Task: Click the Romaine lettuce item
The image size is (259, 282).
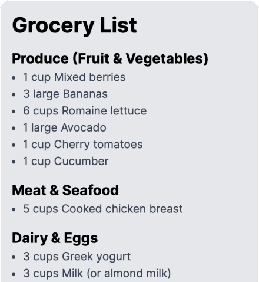Action: [x=85, y=111]
